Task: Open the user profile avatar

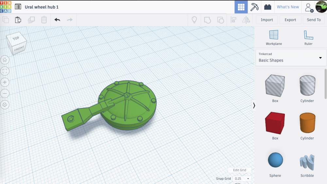Action: coord(321,7)
